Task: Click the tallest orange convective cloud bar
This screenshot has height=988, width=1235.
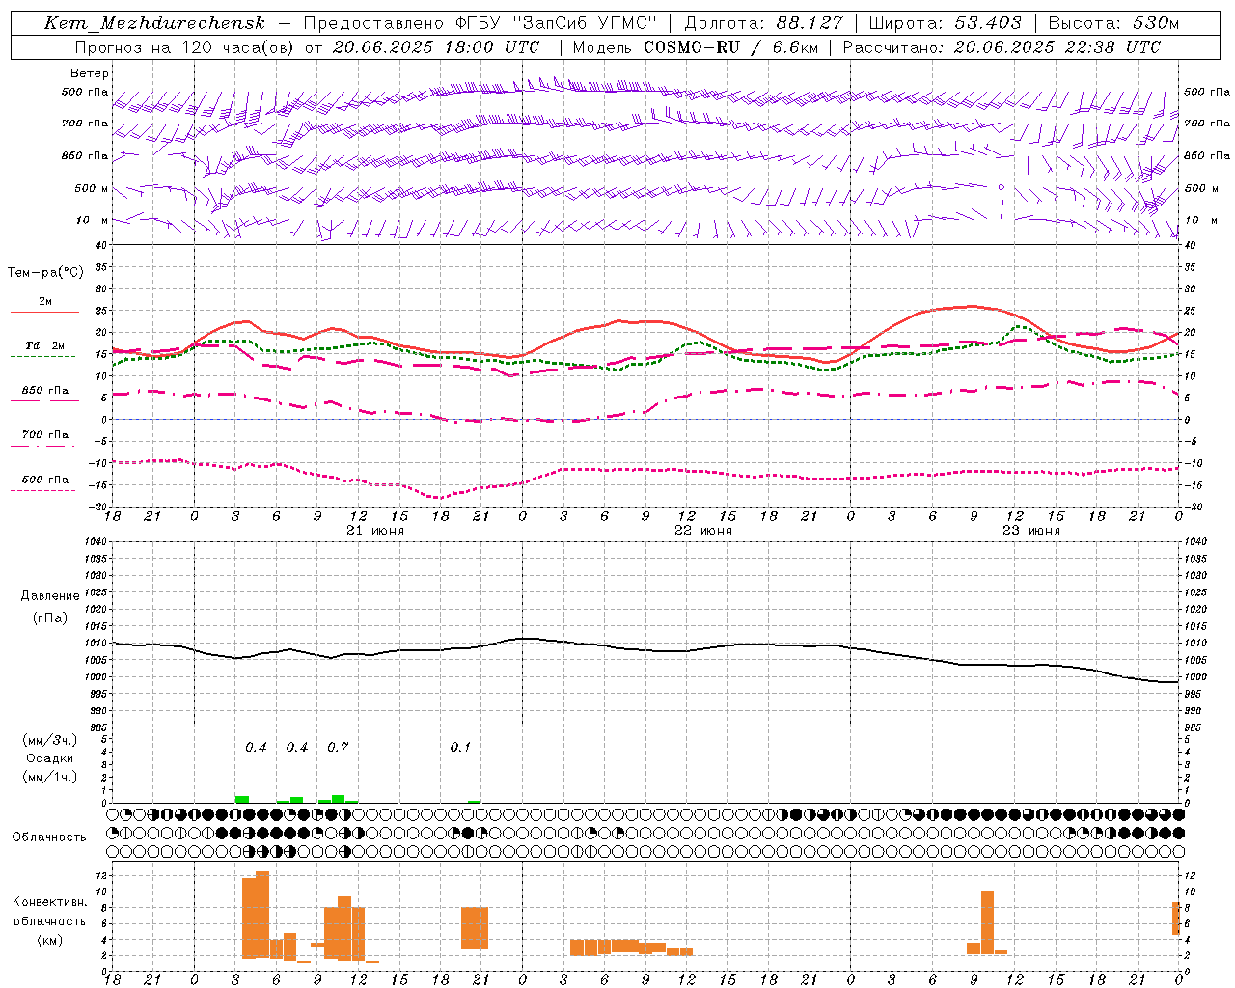Action: point(262,915)
